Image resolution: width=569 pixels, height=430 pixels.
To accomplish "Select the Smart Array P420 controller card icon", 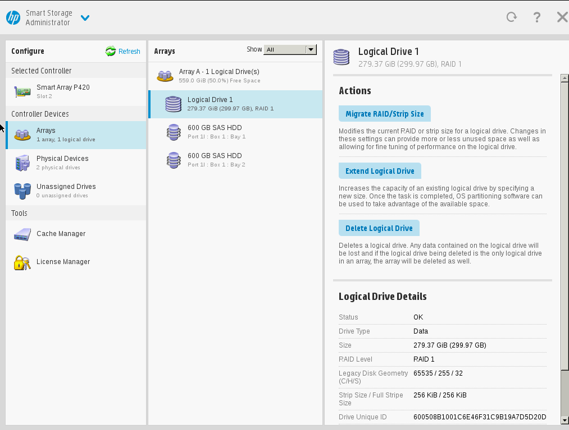I will coord(22,91).
